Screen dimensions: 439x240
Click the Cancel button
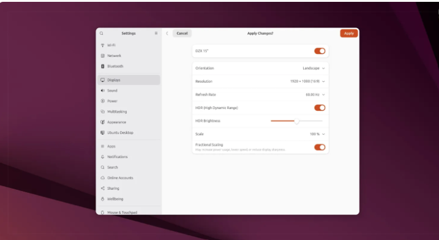point(182,33)
